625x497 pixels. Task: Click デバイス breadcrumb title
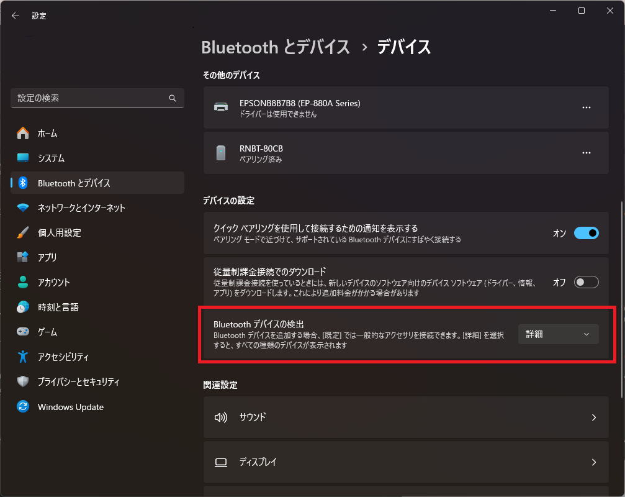point(404,47)
